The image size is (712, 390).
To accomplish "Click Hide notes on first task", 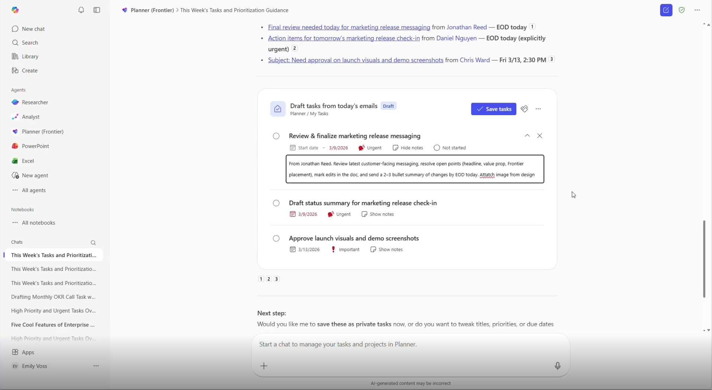I will click(x=408, y=148).
